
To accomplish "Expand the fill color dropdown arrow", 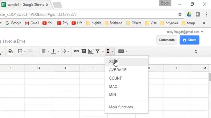I will point(15,52).
